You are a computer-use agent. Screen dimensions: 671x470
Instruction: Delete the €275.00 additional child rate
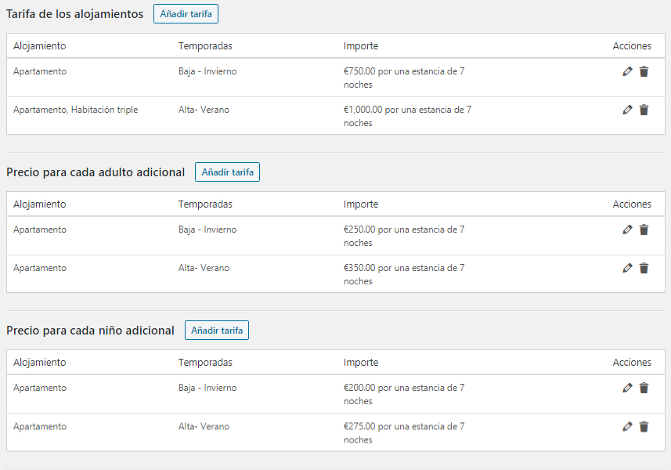pos(644,427)
